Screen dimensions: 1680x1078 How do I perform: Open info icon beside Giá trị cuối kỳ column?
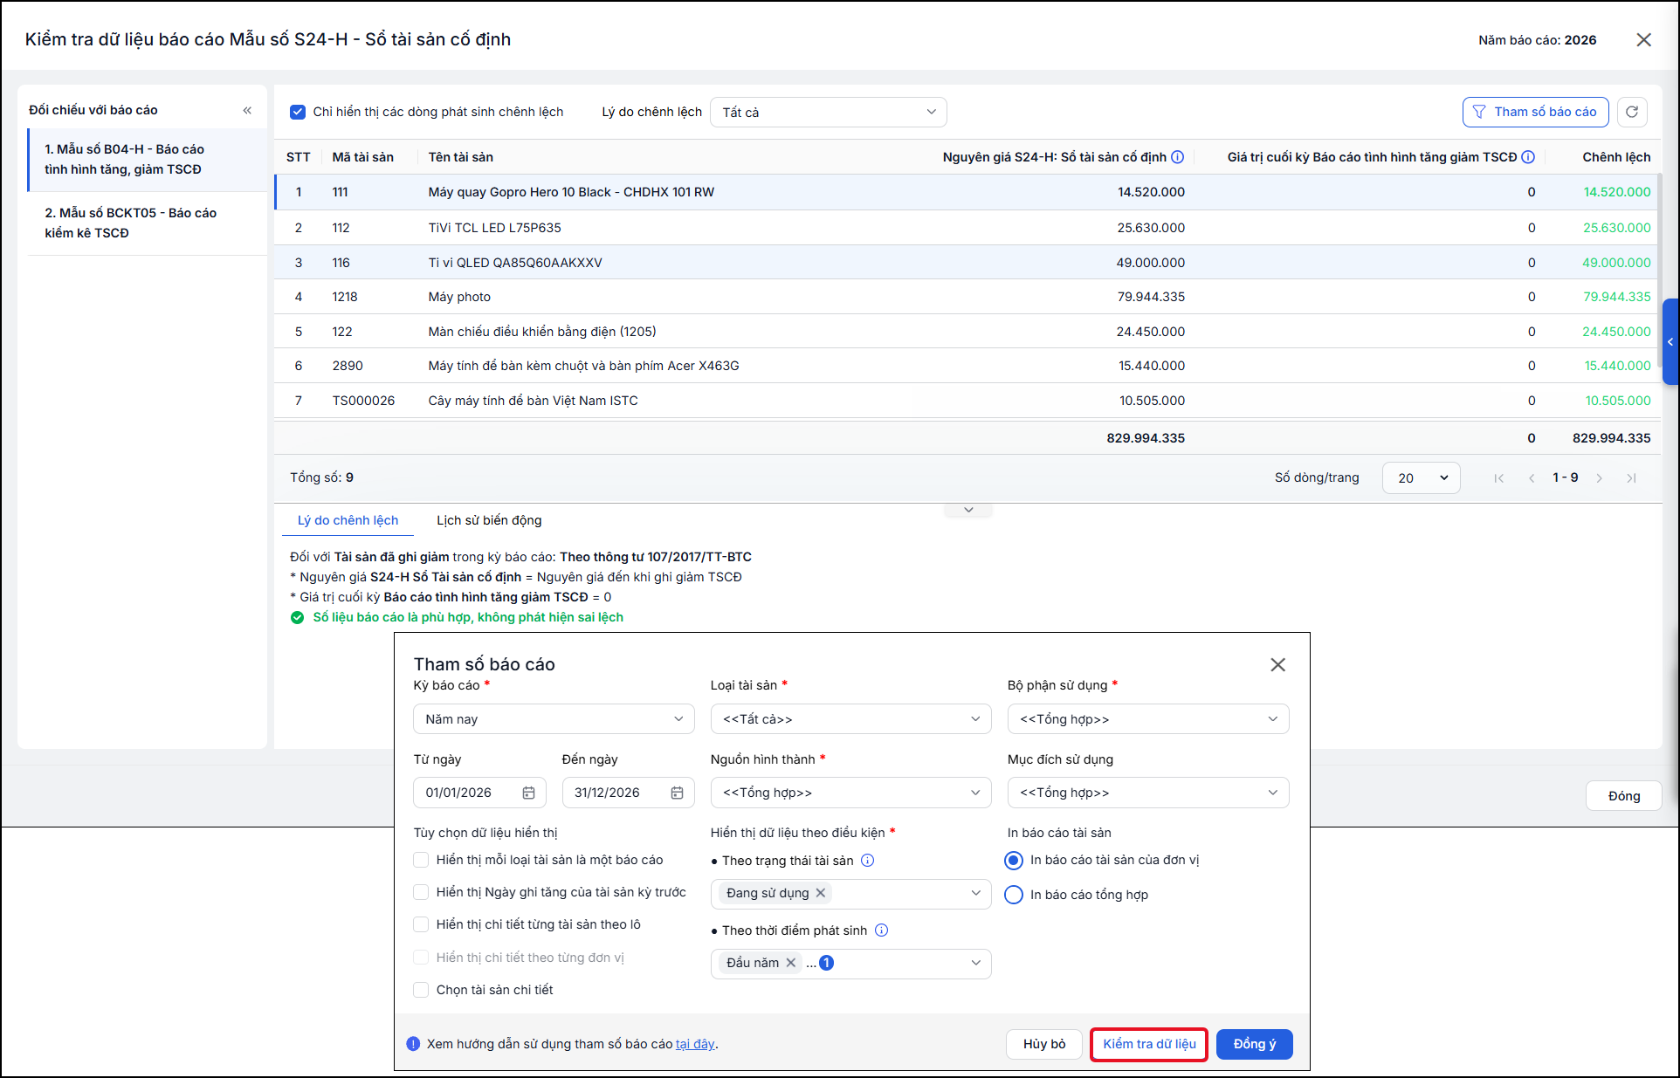tap(1528, 157)
